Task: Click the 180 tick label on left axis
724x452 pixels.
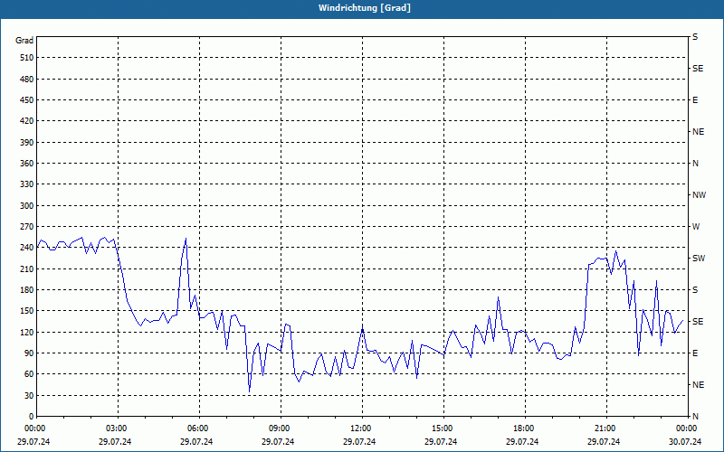Action: [x=25, y=290]
